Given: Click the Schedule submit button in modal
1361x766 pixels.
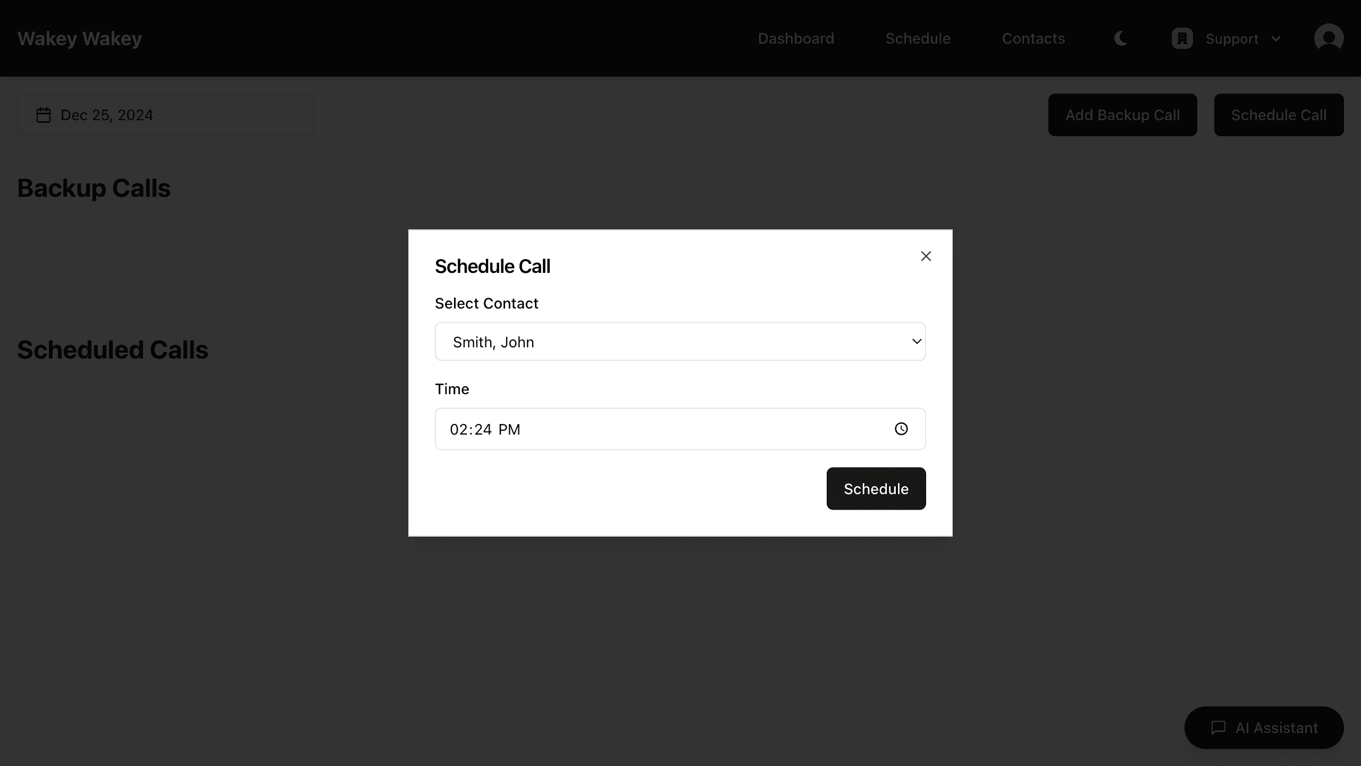Looking at the screenshot, I should tap(876, 488).
